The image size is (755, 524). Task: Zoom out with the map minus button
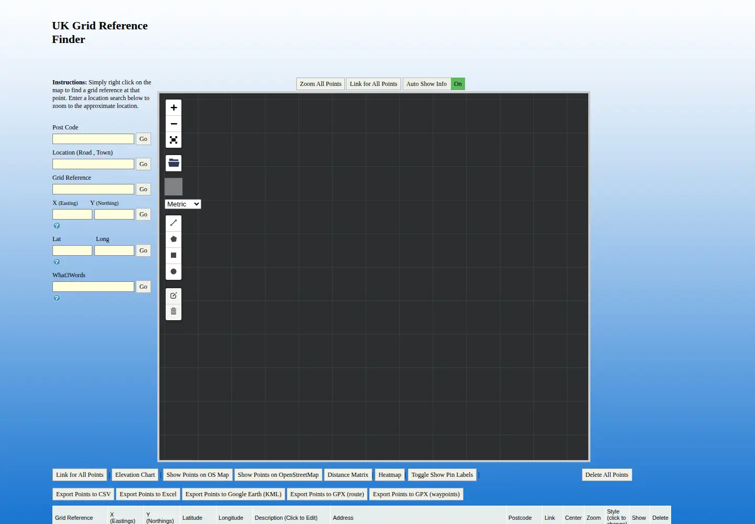174,124
